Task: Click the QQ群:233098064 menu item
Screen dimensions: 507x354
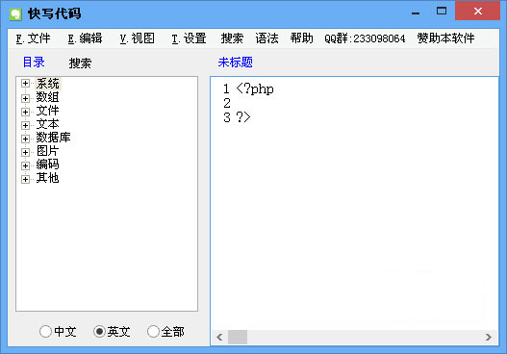Action: pos(365,38)
